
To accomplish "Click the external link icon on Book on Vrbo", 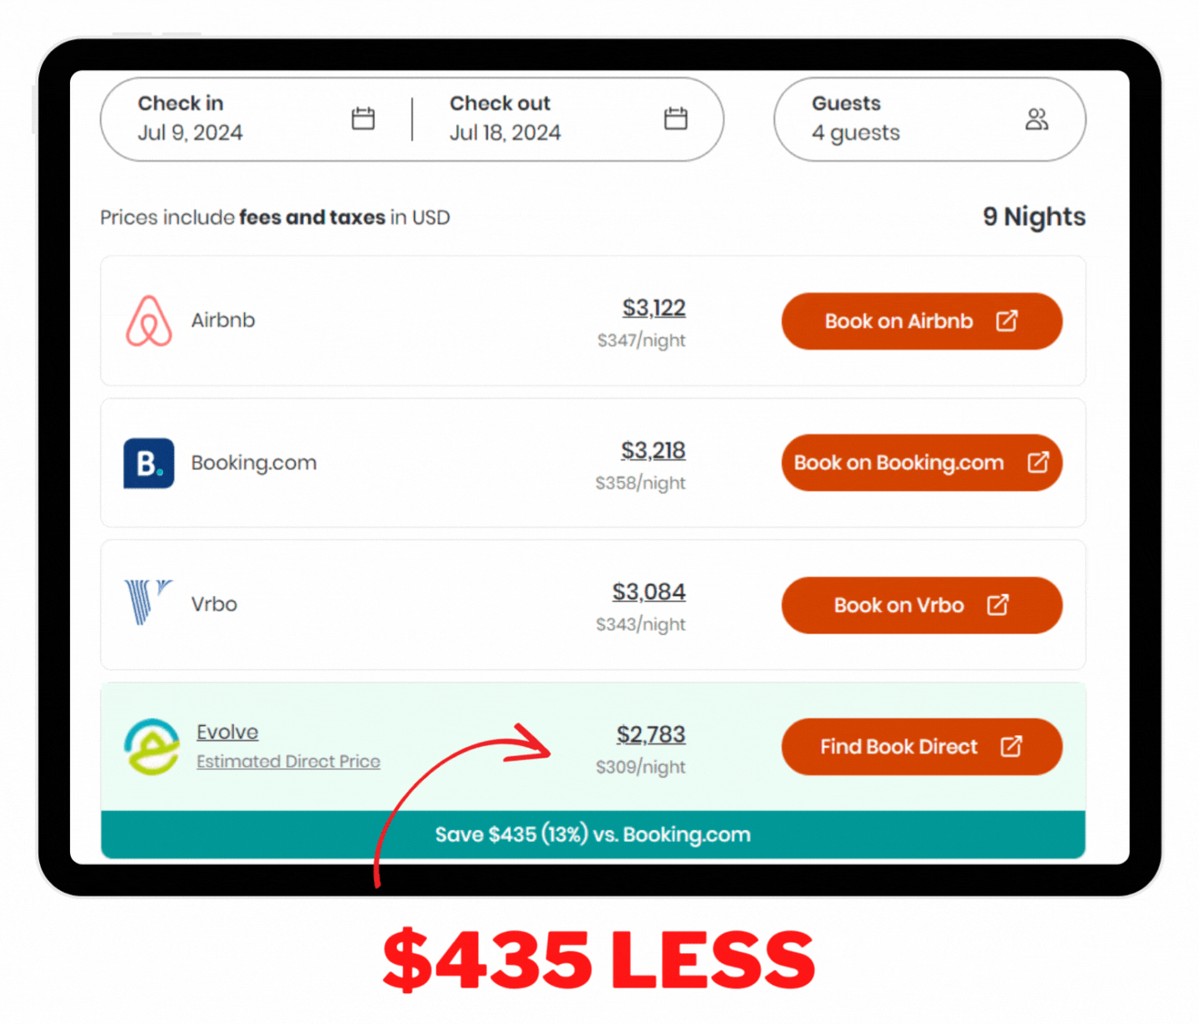I will (998, 605).
